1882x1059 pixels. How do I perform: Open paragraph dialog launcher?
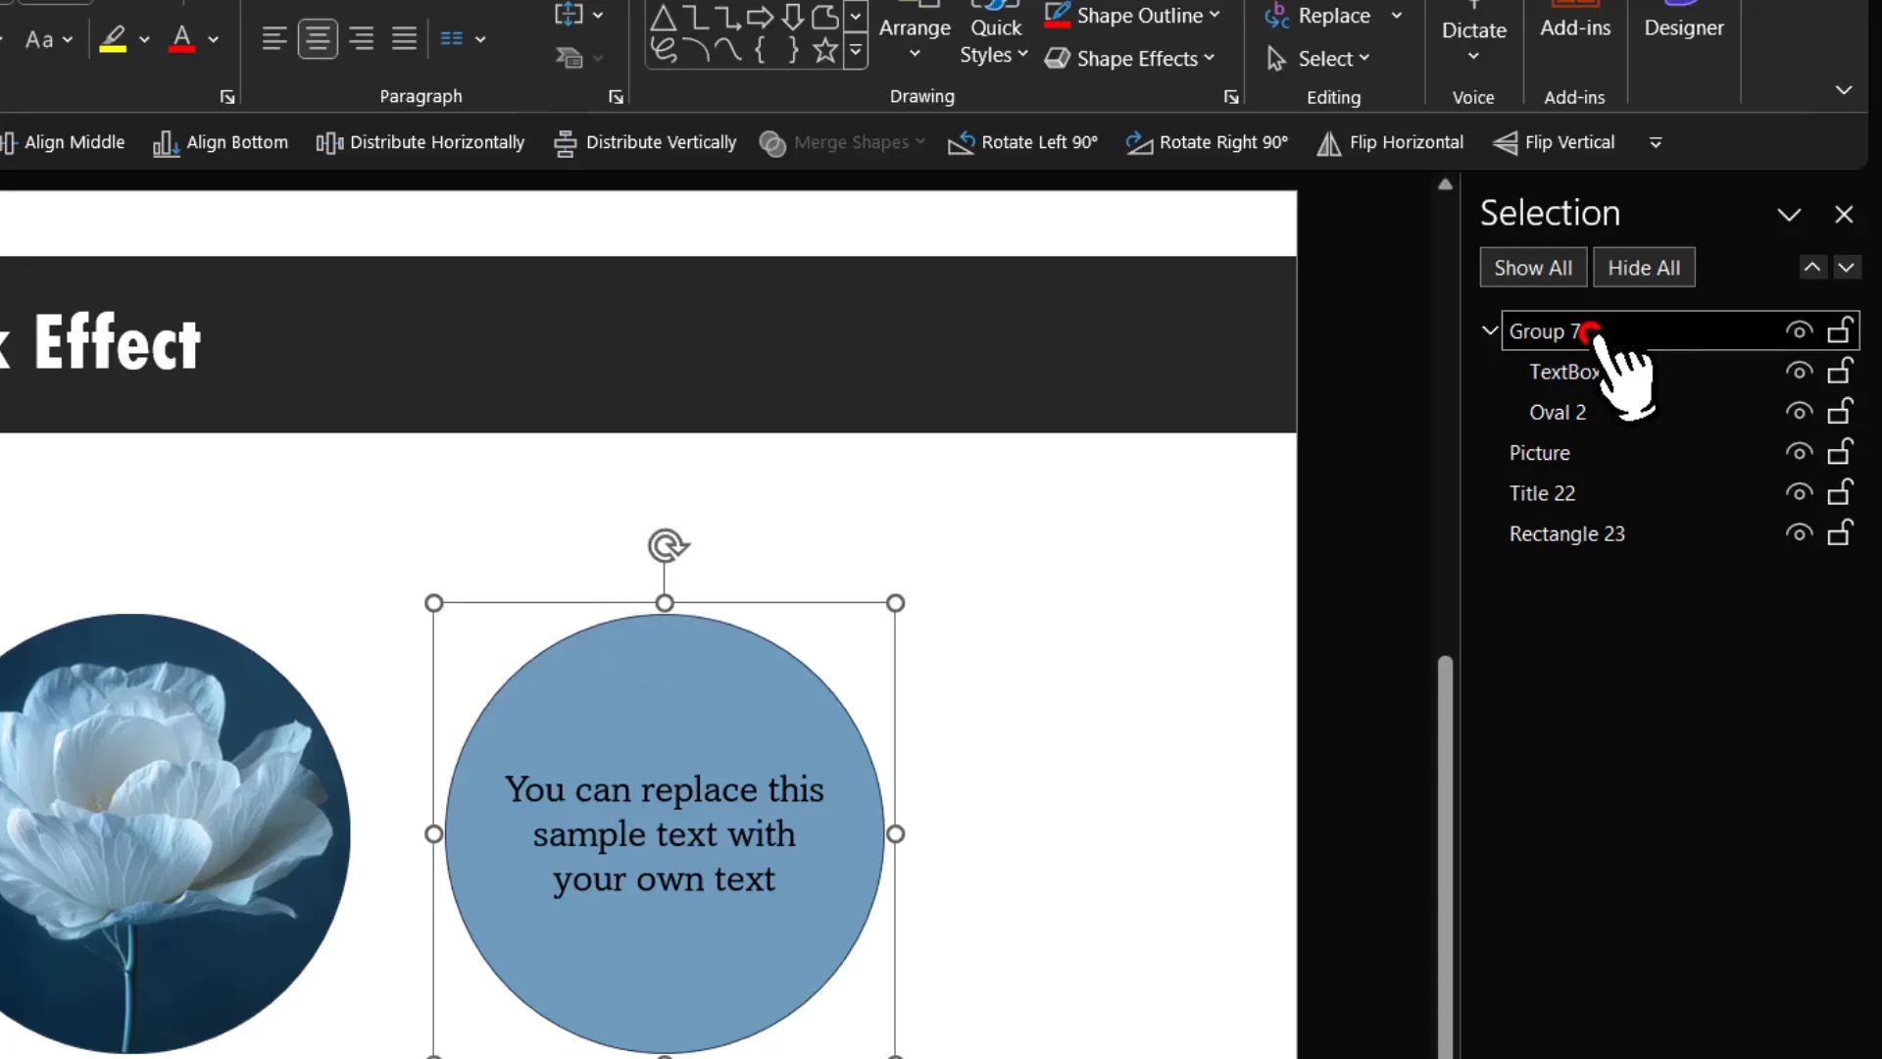pyautogui.click(x=616, y=97)
